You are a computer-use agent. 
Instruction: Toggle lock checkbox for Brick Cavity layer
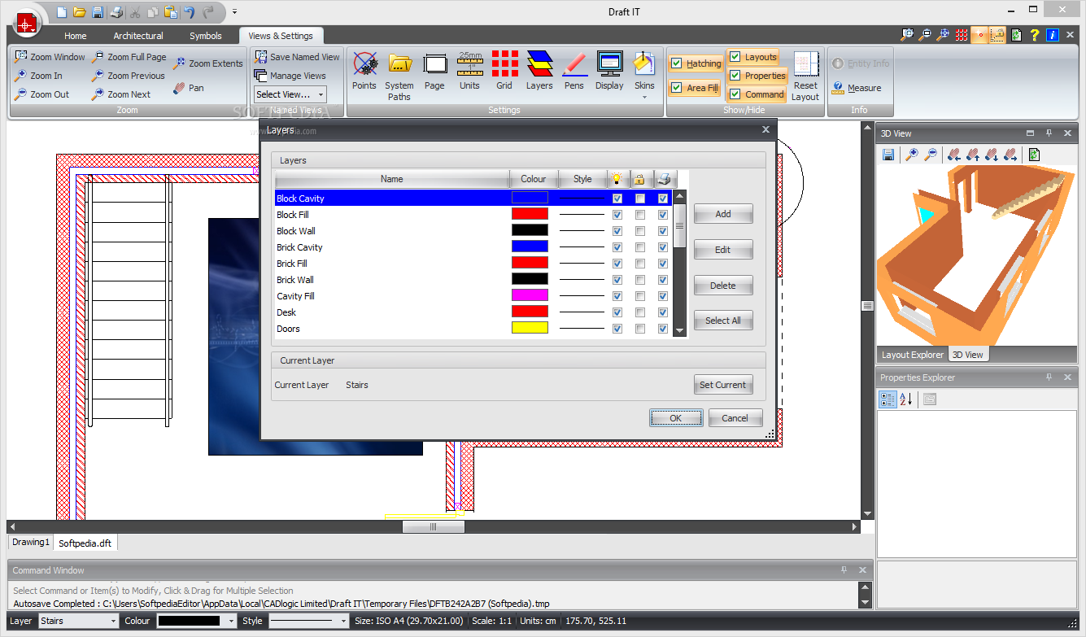tap(640, 247)
